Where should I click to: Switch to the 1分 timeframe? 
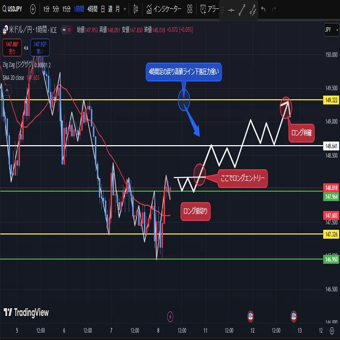point(46,9)
